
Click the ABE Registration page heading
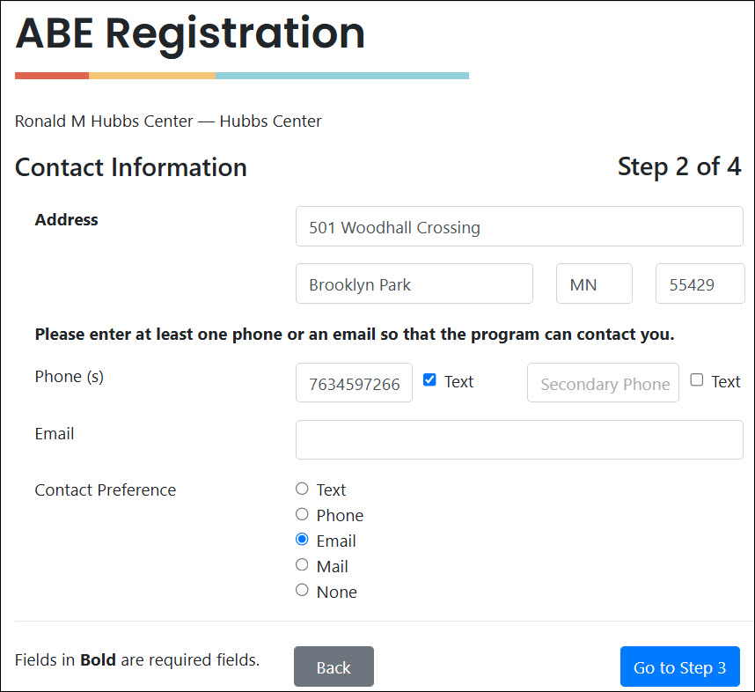pos(190,33)
